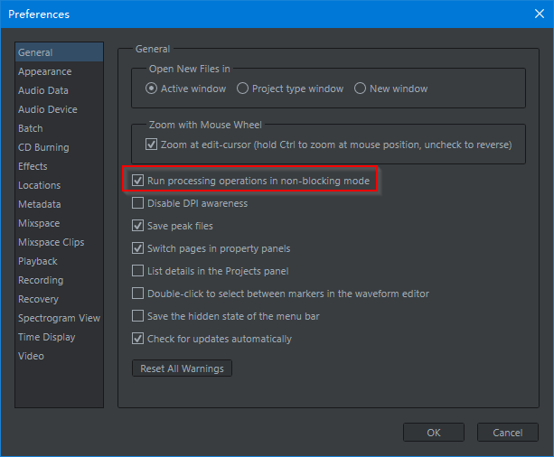The image size is (554, 457).
Task: Enable the Disable DPI awareness checkbox
Action: [138, 203]
